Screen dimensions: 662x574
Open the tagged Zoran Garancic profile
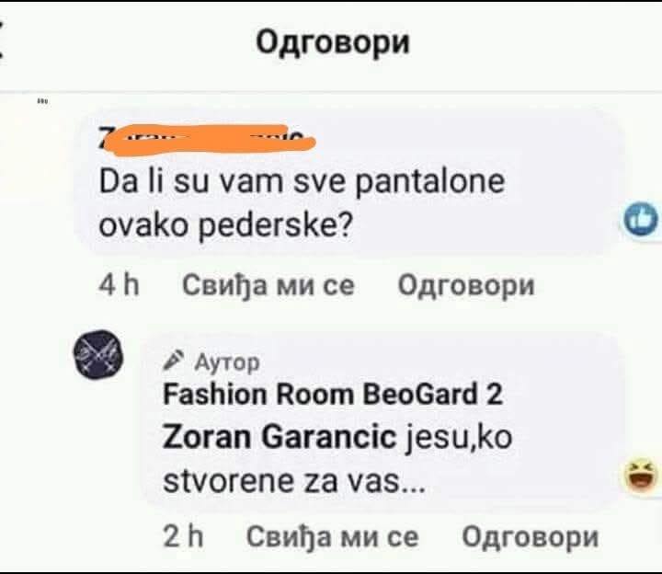tap(279, 438)
